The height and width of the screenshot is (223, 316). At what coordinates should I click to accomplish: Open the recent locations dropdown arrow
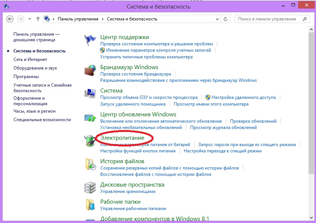[30, 19]
